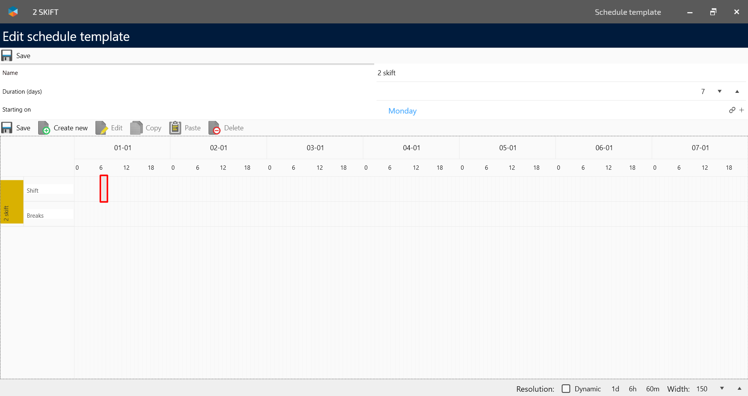Screen dimensions: 748x396
Task: Set resolution to 60m
Action: [x=653, y=389]
